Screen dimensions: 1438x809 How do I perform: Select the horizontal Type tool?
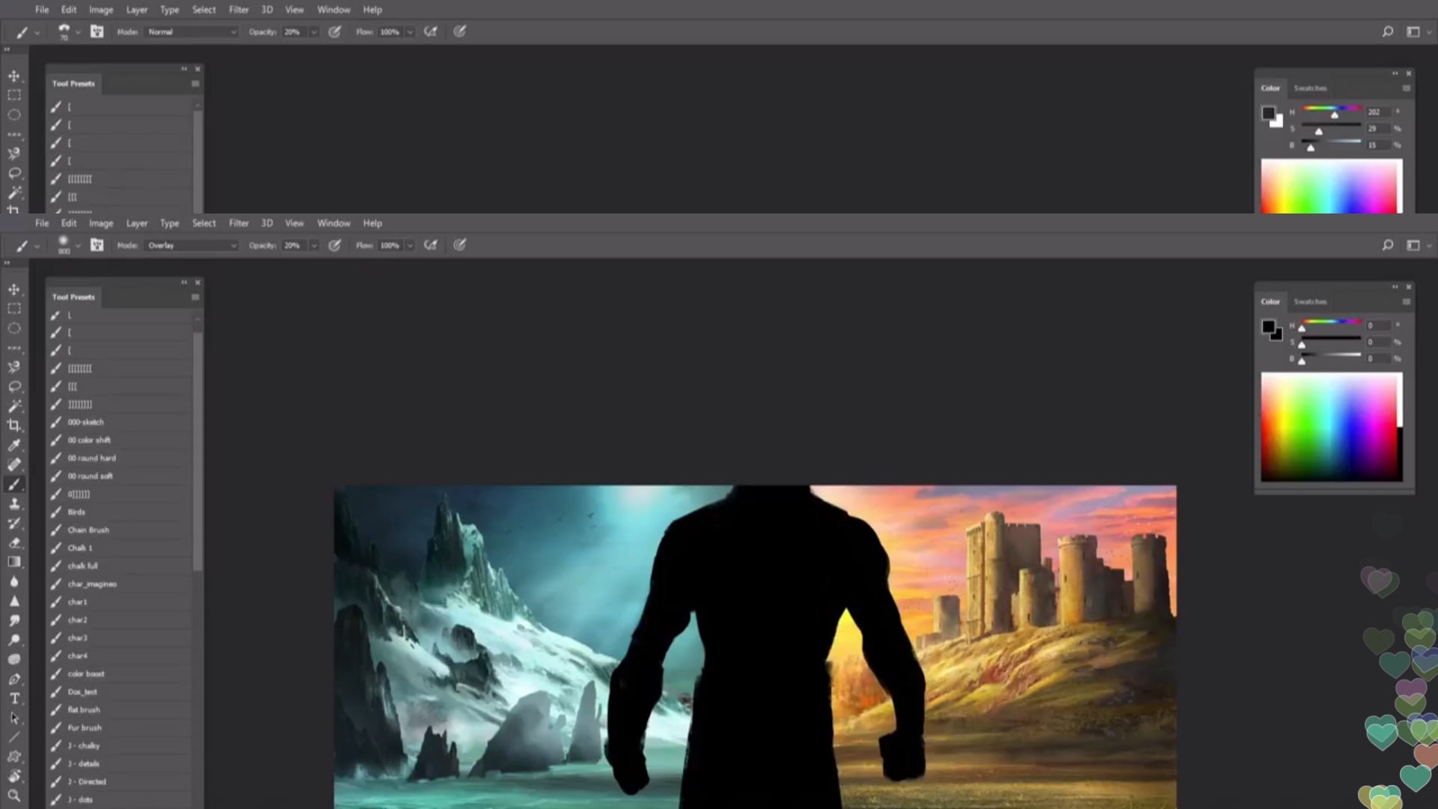click(13, 698)
